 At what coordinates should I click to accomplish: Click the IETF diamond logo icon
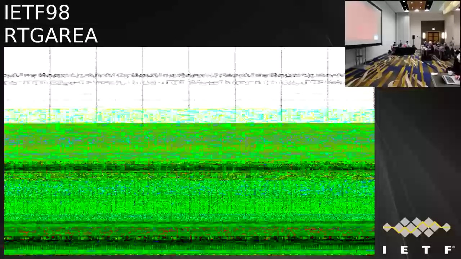click(x=416, y=227)
